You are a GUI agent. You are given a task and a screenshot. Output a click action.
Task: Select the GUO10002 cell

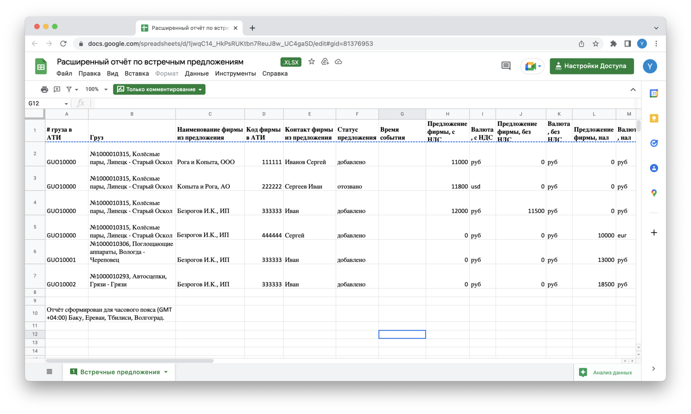(x=67, y=276)
